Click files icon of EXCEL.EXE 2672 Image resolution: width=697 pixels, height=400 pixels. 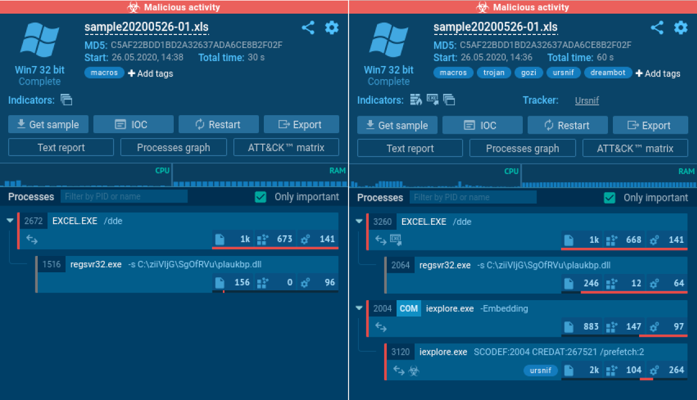point(220,239)
